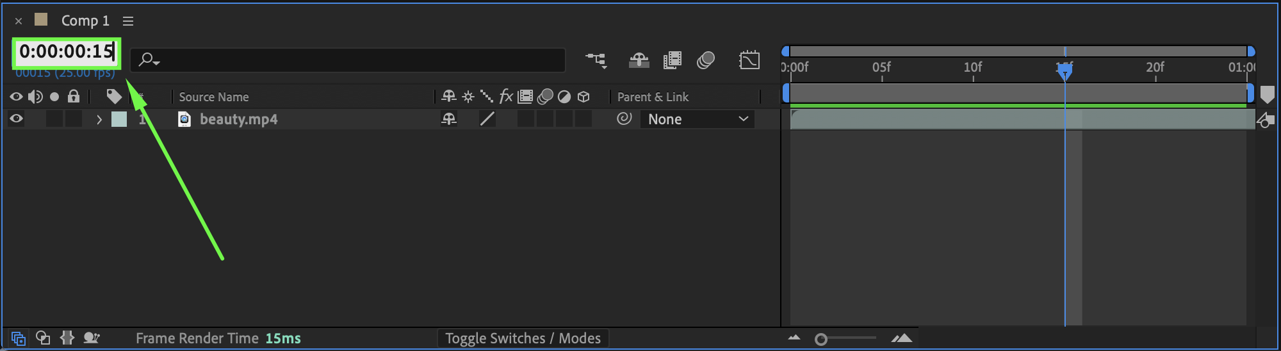Enable frame blending for the composition
Screen dimensions: 1281x351
[672, 60]
